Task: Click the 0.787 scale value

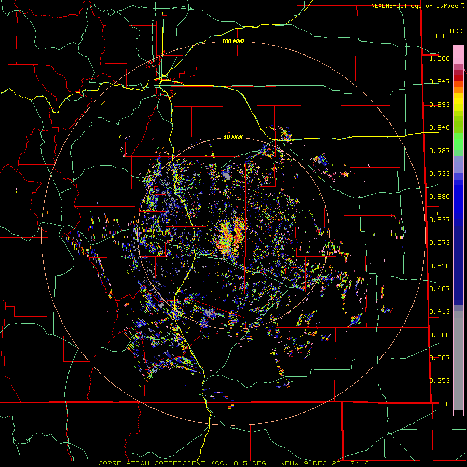Action: [x=439, y=150]
